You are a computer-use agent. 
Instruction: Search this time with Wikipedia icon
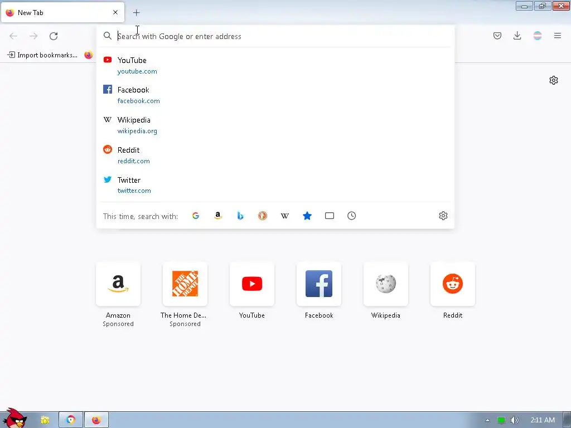click(x=285, y=216)
